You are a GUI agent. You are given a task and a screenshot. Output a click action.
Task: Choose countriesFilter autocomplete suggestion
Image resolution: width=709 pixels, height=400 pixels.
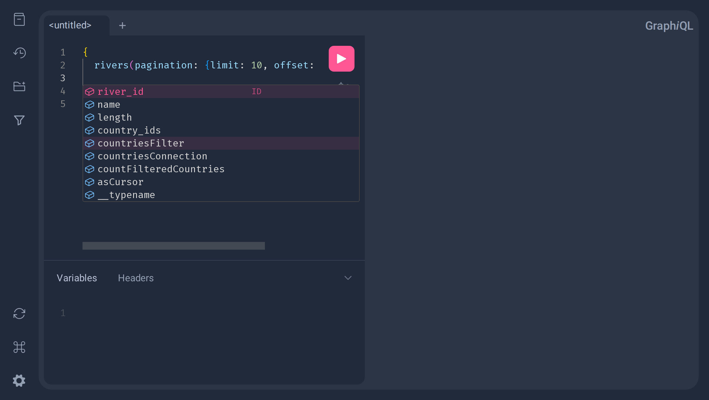pos(221,143)
